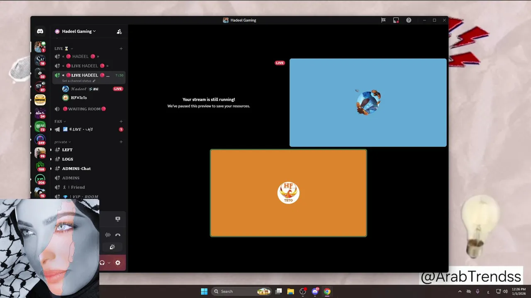531x298 pixels.
Task: Click the taskbar volume speaker icon
Action: [505, 291]
